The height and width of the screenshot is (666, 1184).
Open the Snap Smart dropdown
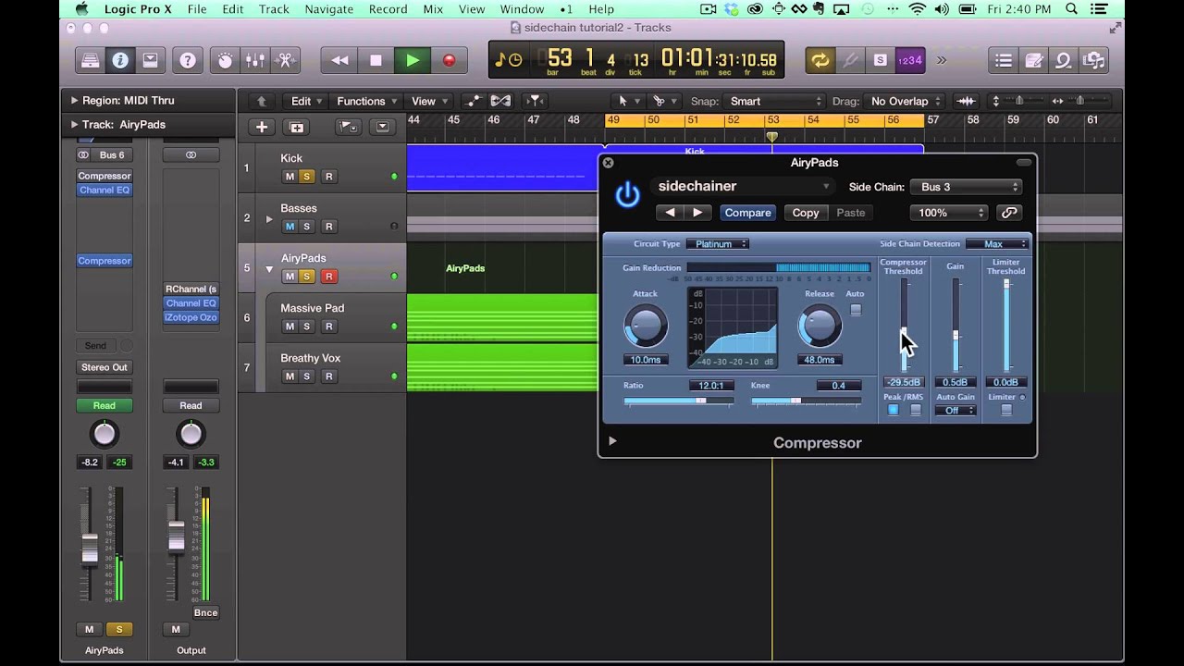(x=775, y=101)
